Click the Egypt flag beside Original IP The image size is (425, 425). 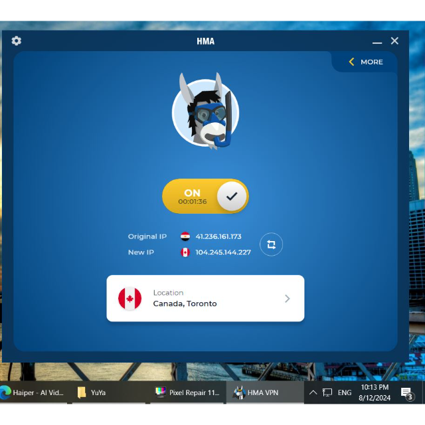coord(185,236)
